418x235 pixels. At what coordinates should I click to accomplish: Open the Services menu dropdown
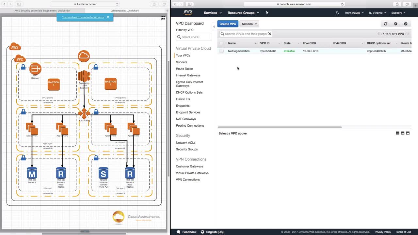[x=213, y=13]
